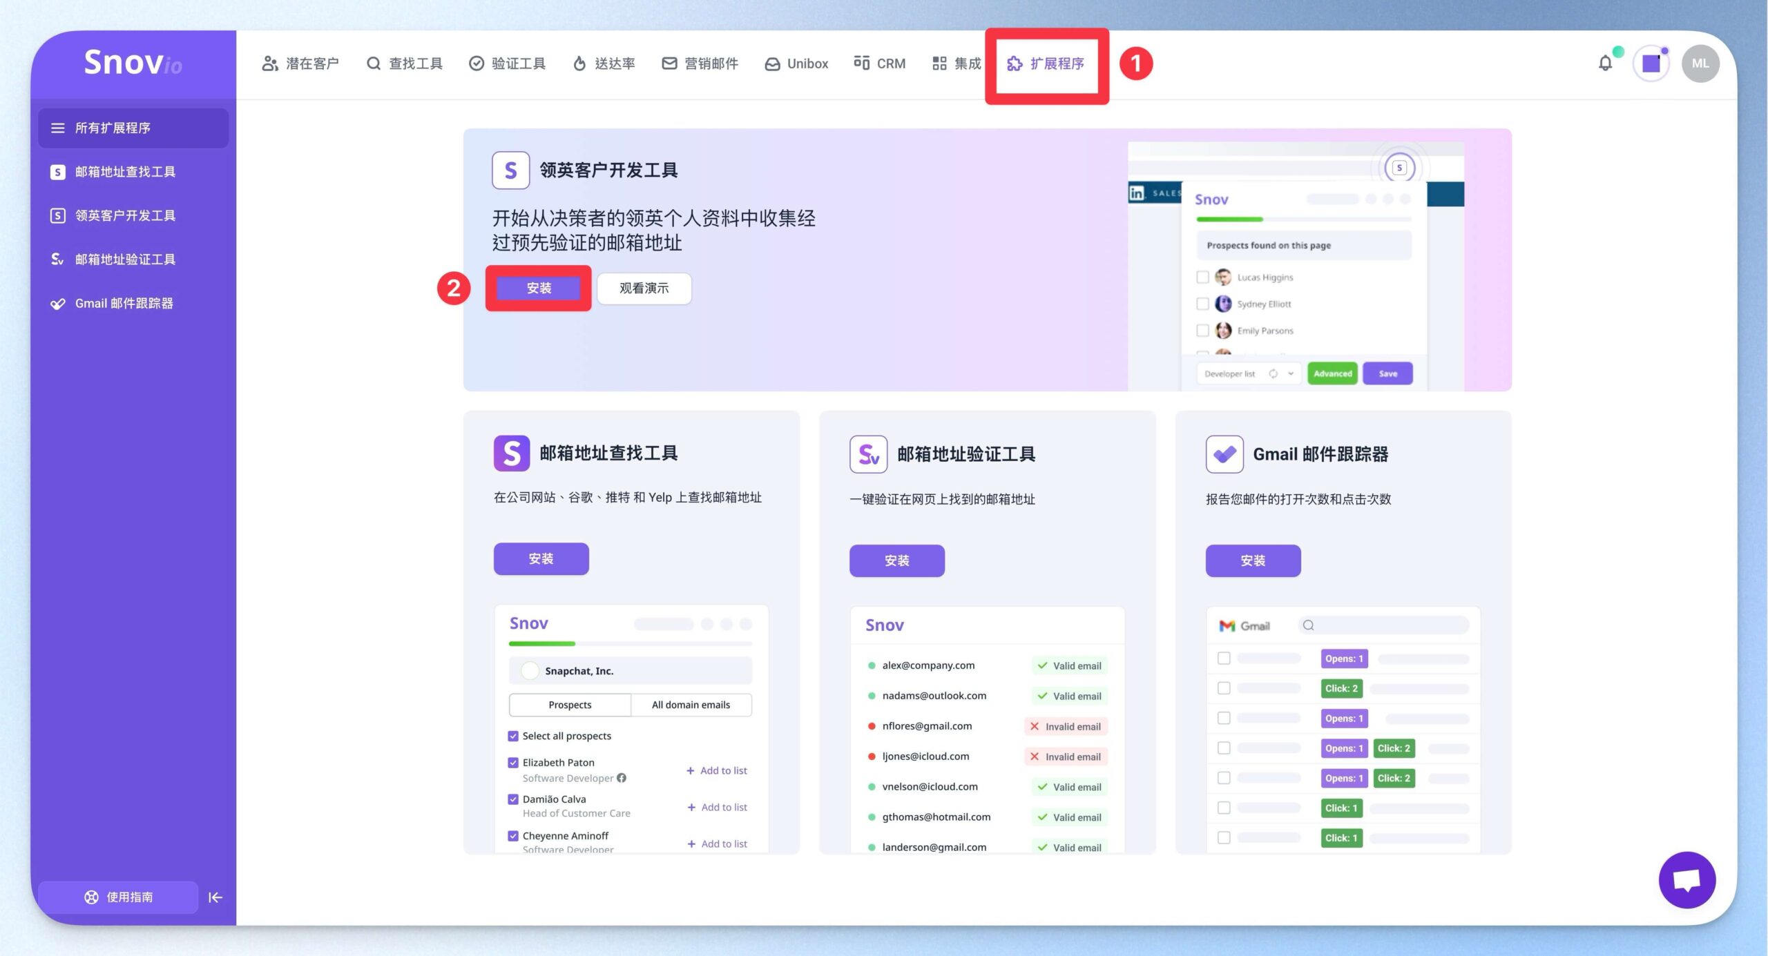Viewport: 1768px width, 956px height.
Task: Click the green progress bar in LinkedIn preview
Action: [x=1229, y=220]
